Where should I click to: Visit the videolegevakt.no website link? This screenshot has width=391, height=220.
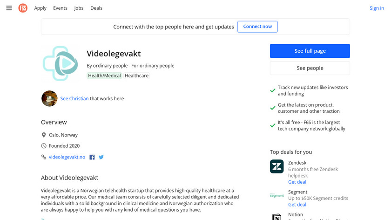coord(67,157)
